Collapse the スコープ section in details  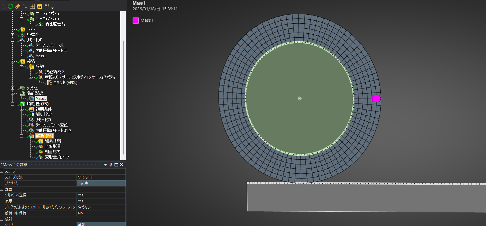coord(2,171)
